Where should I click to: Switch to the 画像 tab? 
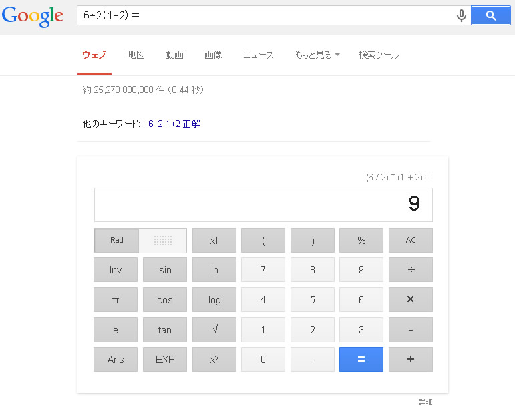click(x=213, y=55)
